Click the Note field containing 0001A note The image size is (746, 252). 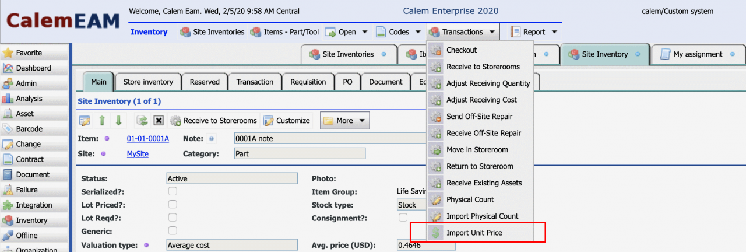coord(330,138)
